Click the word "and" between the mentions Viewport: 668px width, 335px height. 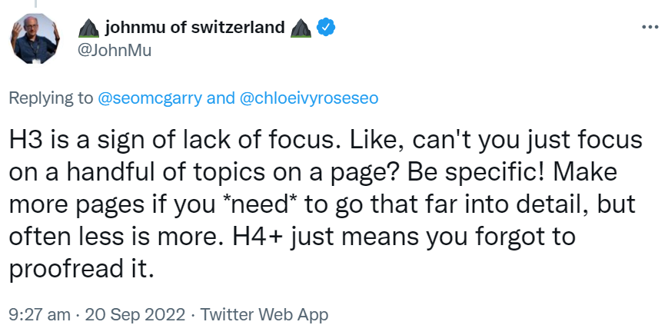(x=221, y=98)
